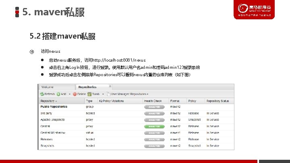
Task: Open the Add dropdown arrow
Action: click(70, 94)
